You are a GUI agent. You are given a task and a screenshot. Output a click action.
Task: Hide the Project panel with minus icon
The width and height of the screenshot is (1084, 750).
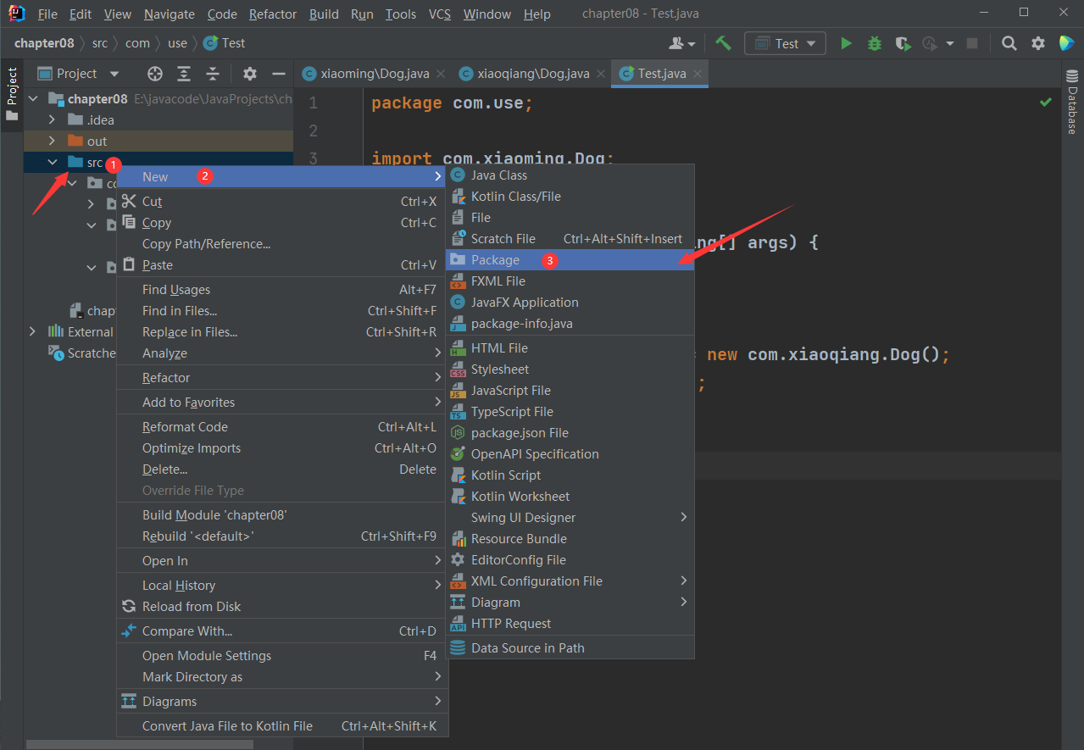coord(277,74)
